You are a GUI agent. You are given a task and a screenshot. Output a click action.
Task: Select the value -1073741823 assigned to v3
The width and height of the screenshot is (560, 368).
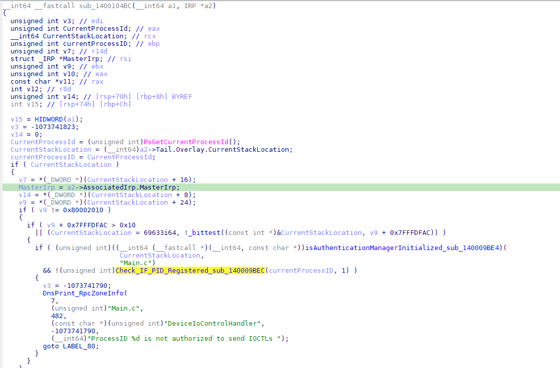[53, 127]
